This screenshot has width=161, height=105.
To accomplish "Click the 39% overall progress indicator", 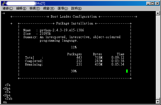I will tap(74, 71).
